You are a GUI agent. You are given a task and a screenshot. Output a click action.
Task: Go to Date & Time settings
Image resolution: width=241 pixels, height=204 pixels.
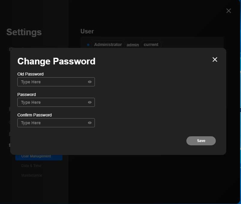pyautogui.click(x=31, y=166)
